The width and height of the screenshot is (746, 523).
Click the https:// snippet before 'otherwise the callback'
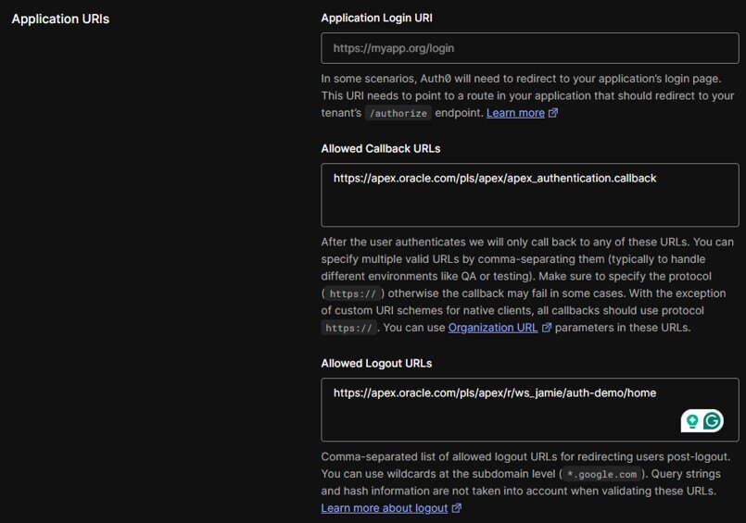click(x=352, y=293)
